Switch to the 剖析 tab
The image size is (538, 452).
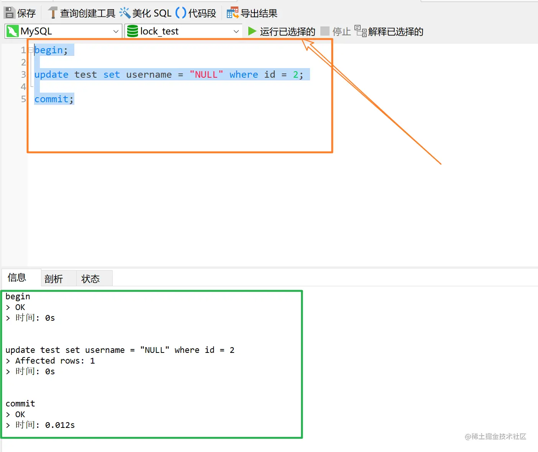[54, 279]
